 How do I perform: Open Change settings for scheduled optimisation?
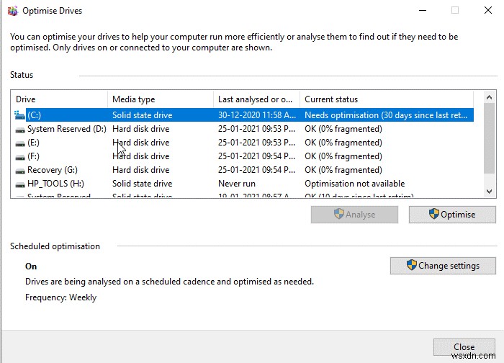click(x=443, y=266)
